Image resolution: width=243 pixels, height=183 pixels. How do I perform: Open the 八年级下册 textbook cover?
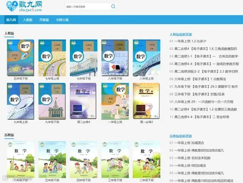point(115,58)
